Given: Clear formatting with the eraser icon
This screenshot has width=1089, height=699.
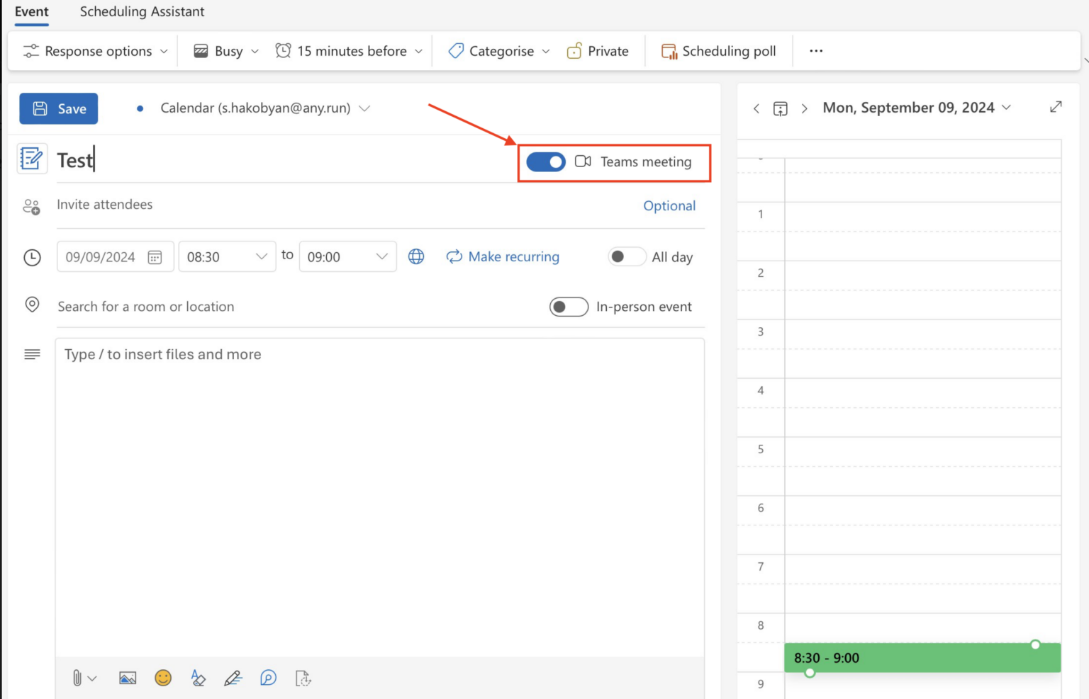Looking at the screenshot, I should [198, 678].
